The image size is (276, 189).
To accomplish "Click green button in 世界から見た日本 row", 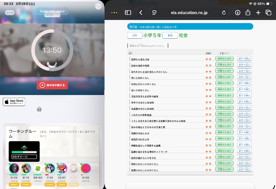I will pos(224,59).
